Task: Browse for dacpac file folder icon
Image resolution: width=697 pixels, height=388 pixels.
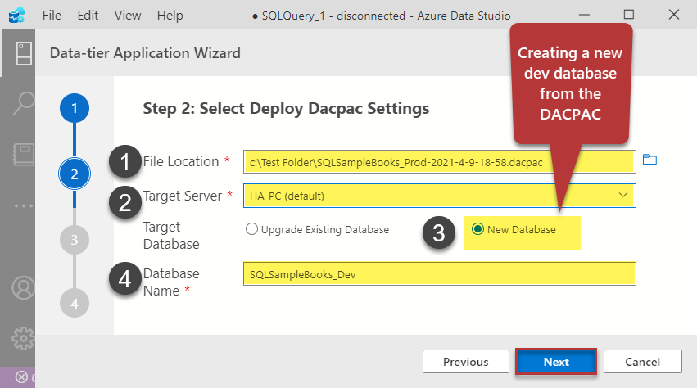Action: pos(649,160)
